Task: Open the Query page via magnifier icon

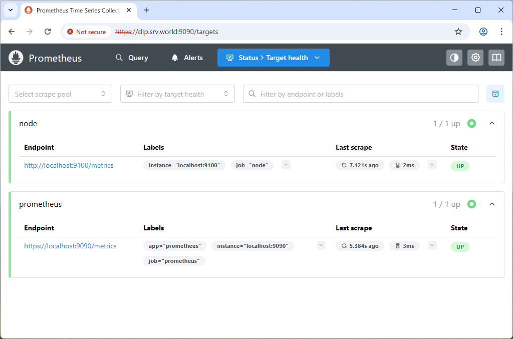Action: (118, 58)
